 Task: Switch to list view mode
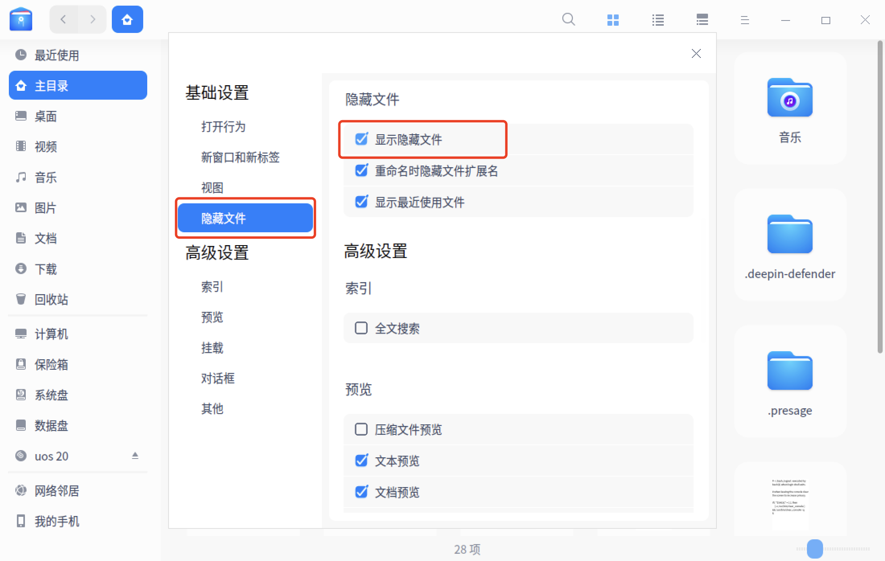point(658,20)
